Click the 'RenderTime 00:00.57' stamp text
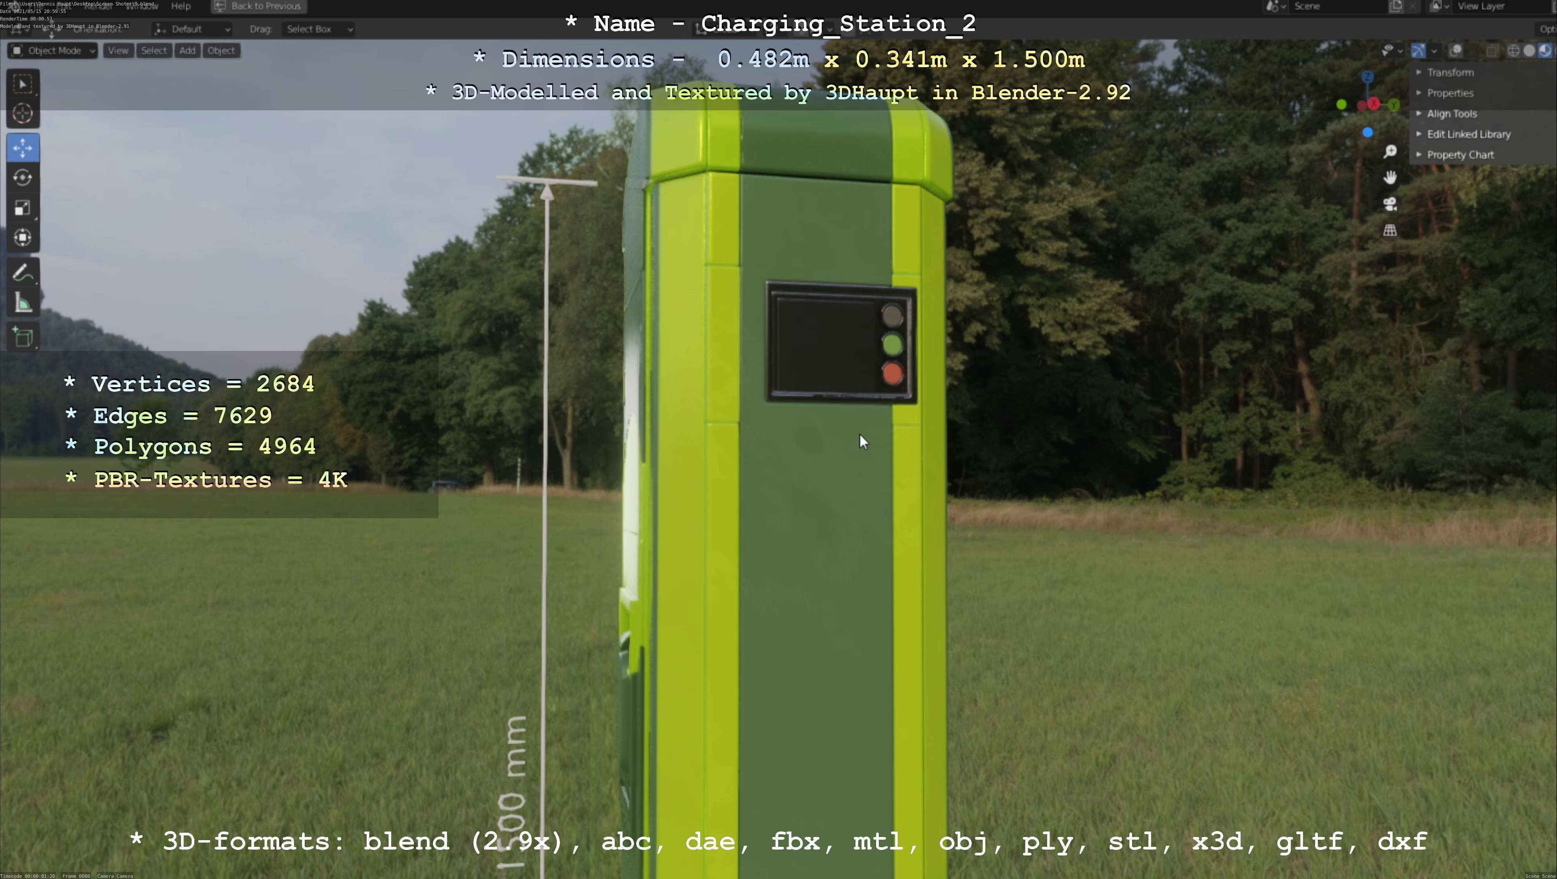1557x879 pixels. [26, 19]
